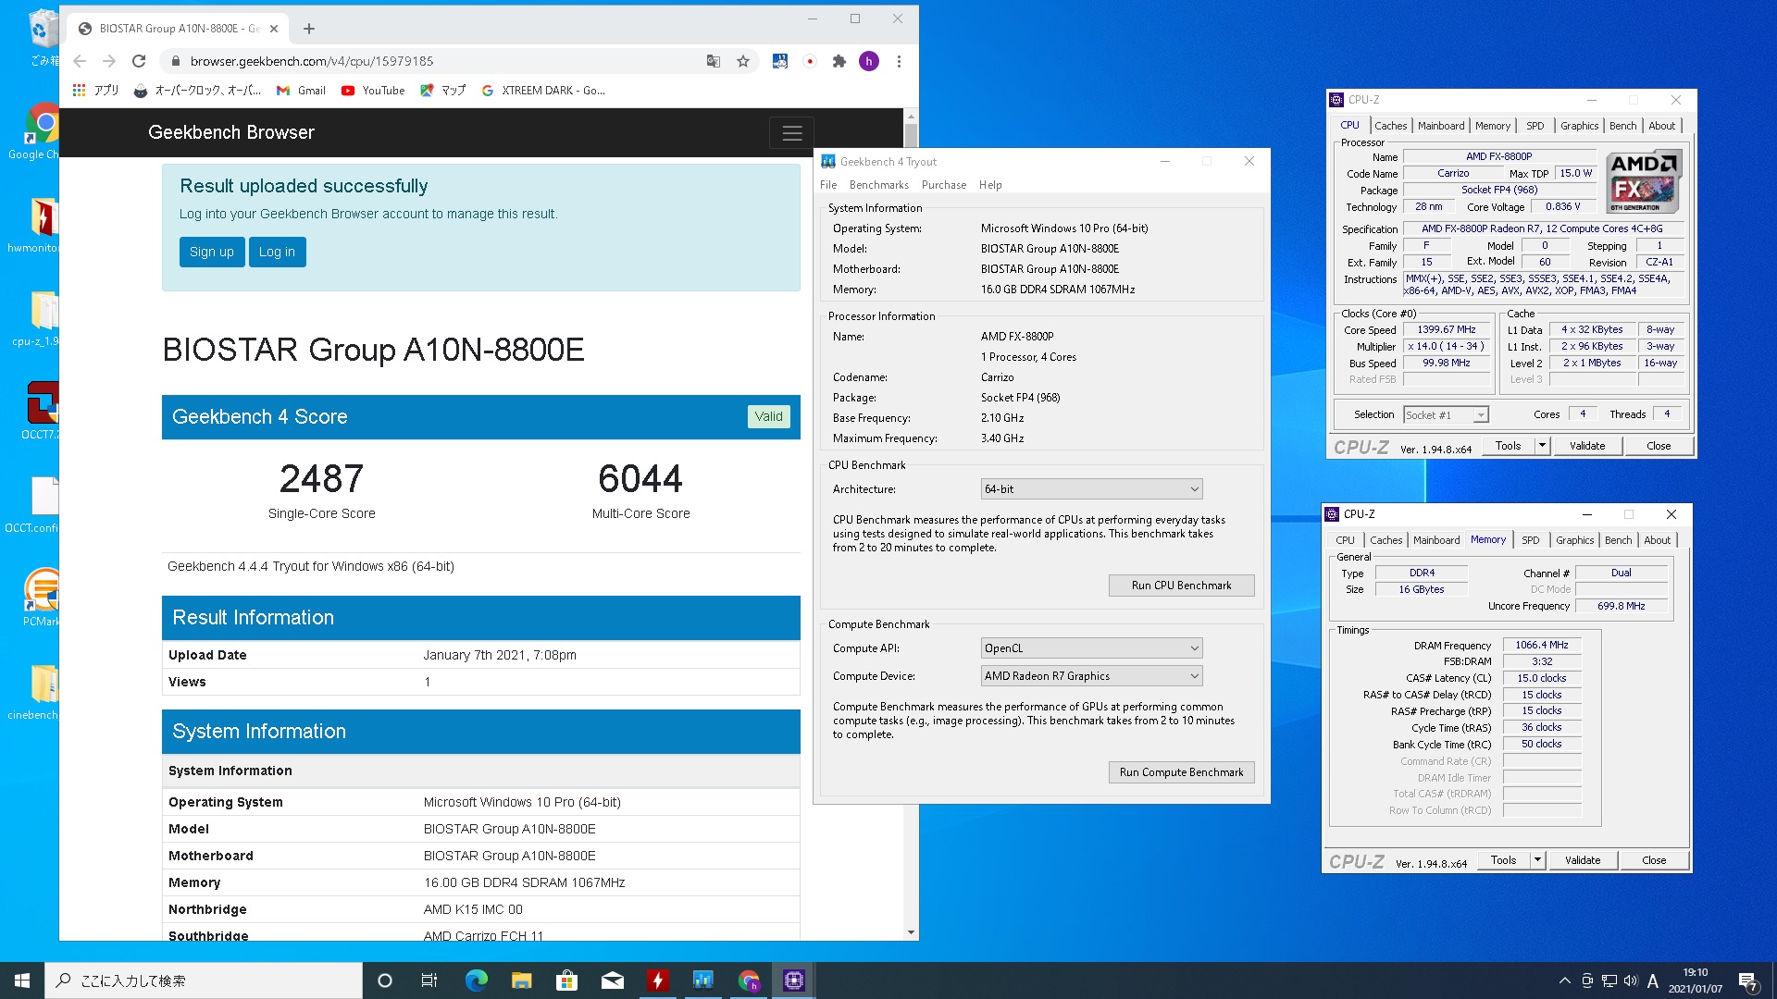Image resolution: width=1777 pixels, height=999 pixels.
Task: Open Microsoft Edge from taskbar
Action: (476, 980)
